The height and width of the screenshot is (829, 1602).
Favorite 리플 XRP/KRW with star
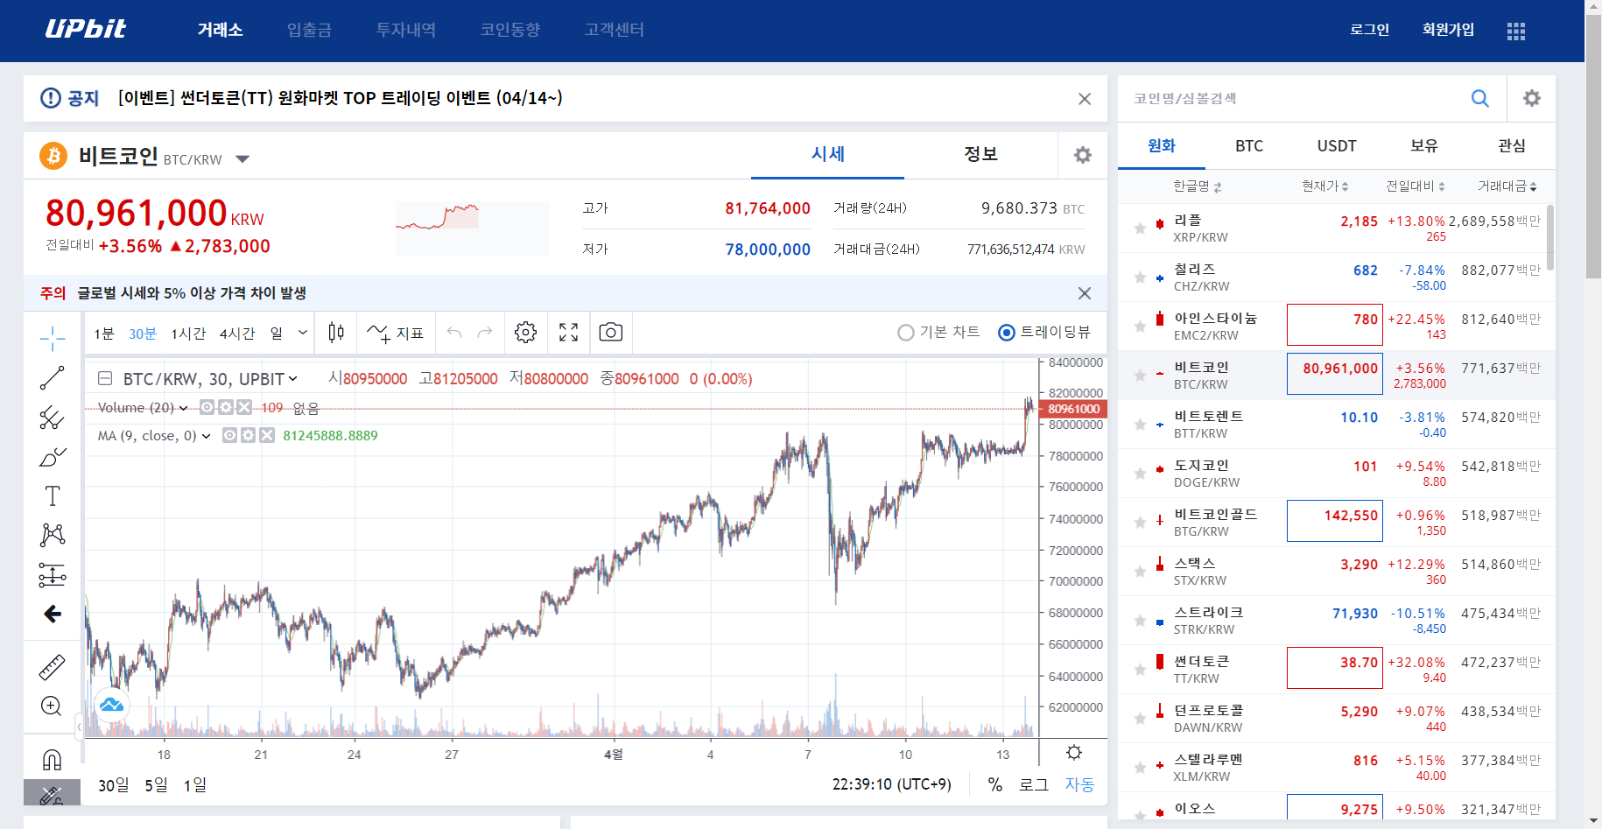(x=1140, y=228)
